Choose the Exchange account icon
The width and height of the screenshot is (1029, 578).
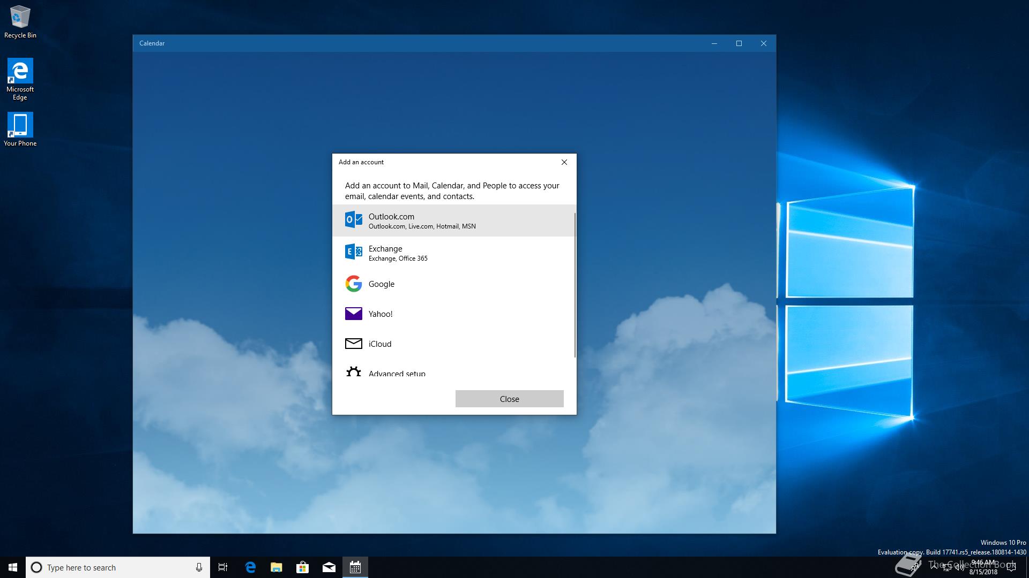click(353, 252)
